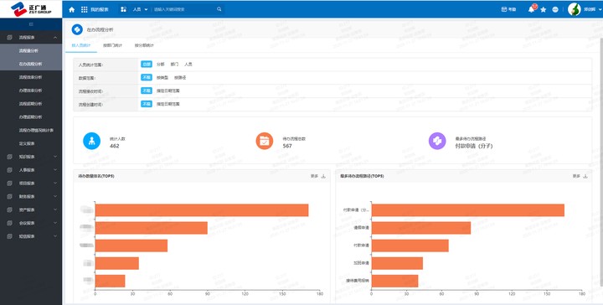Viewport: 603px width, 305px height.
Task: Download the 待办数量排名 chart
Action: pos(323,176)
